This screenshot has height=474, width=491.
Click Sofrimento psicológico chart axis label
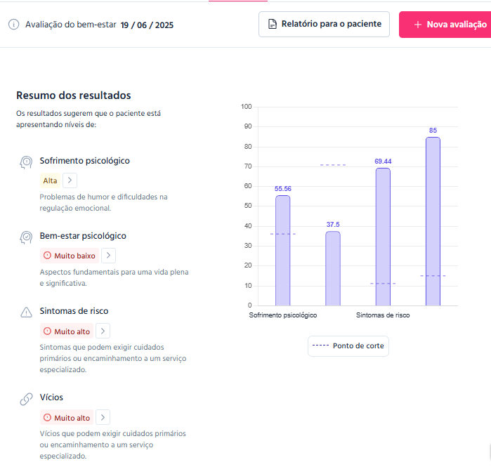pos(283,315)
